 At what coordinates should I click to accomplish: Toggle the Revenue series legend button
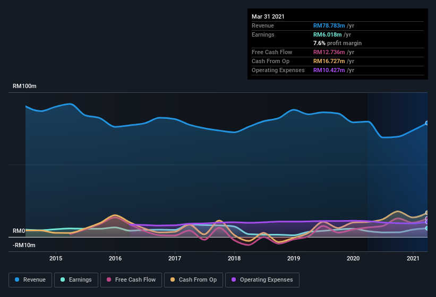30,280
